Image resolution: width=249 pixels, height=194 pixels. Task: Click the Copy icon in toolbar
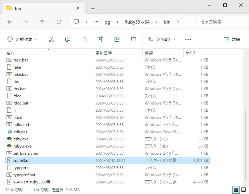click(x=68, y=39)
